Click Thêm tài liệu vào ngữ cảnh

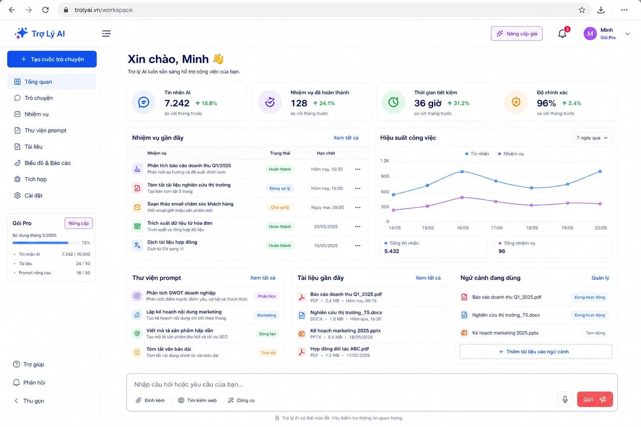536,352
